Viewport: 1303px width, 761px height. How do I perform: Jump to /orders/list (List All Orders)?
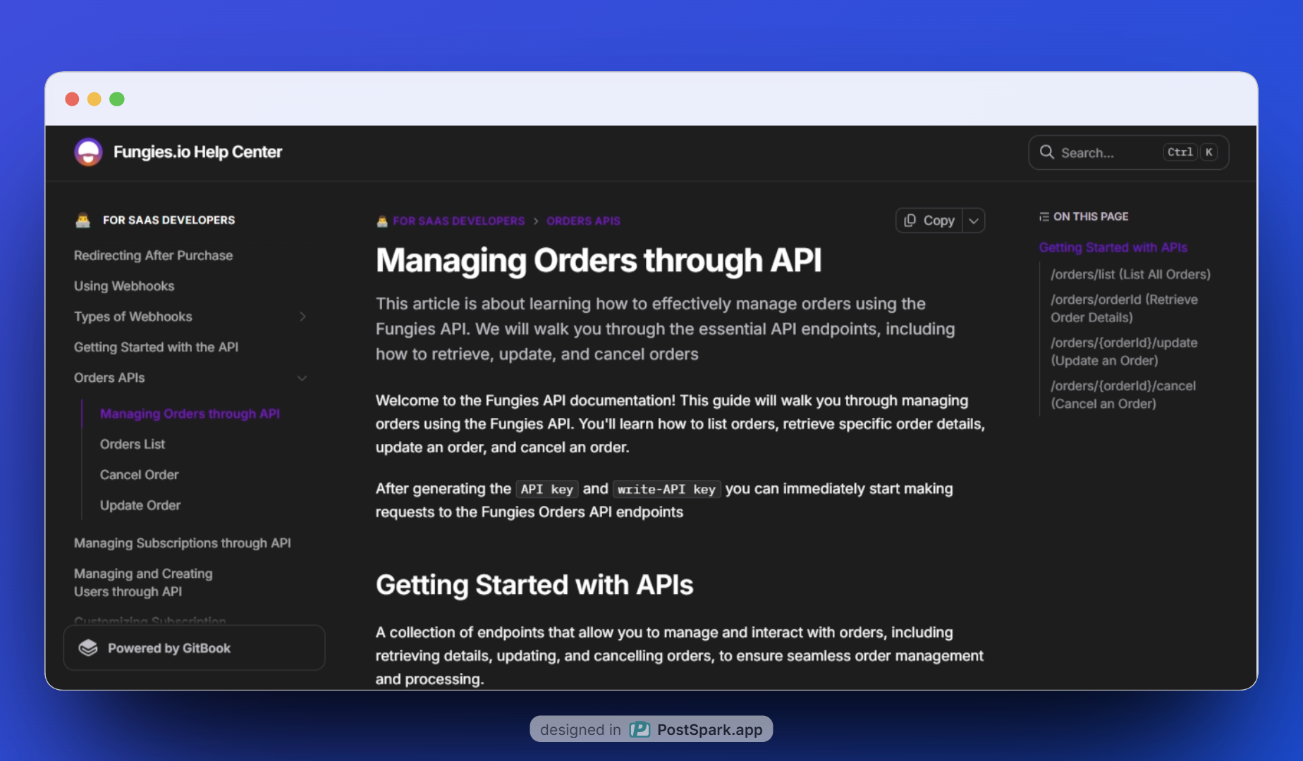pos(1130,274)
